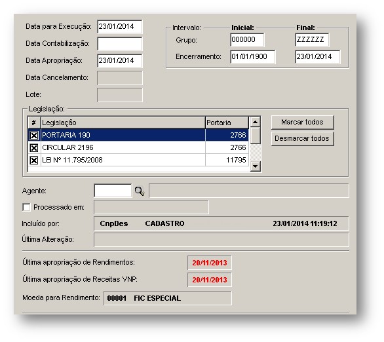Click the empty Data Contabilização field
This screenshot has height=342, width=384.
119,44
